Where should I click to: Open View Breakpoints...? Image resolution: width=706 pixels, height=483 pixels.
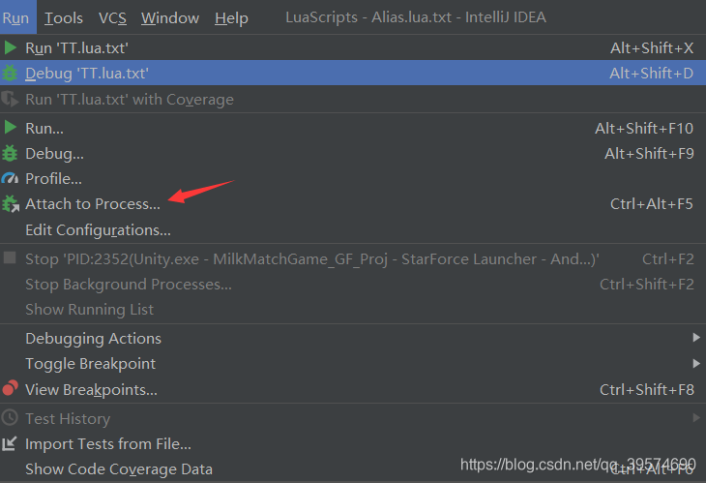353,390
